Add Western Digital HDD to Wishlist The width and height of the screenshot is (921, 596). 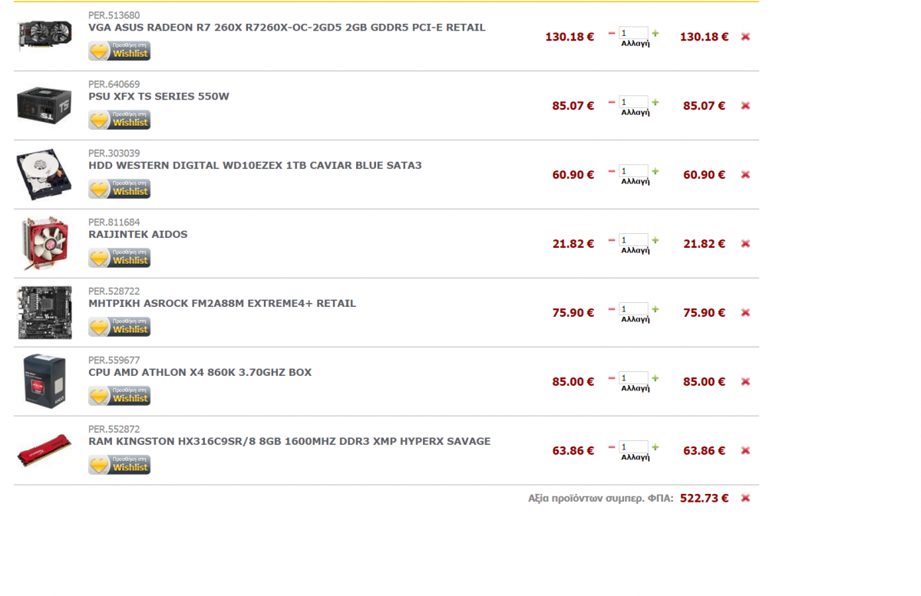tap(120, 189)
